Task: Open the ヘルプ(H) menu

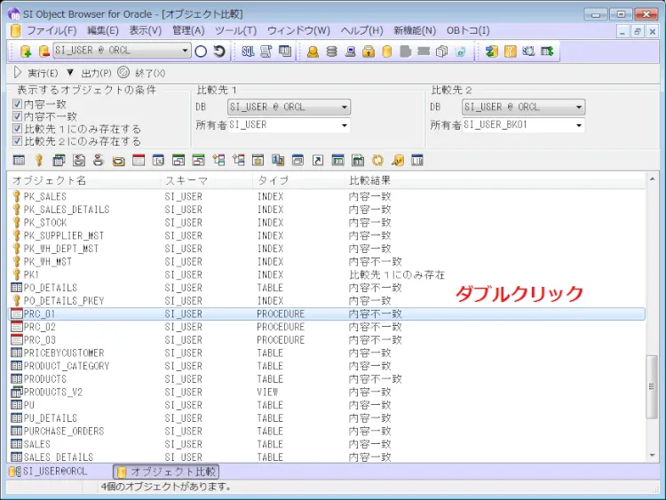Action: click(362, 30)
